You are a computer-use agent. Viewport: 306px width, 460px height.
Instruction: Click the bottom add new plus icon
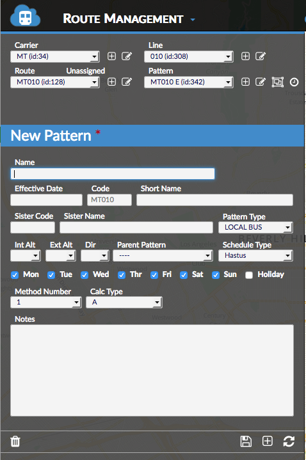pos(267,441)
